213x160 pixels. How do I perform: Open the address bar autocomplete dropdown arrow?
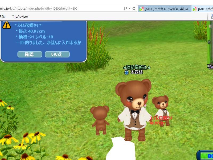tap(129, 8)
